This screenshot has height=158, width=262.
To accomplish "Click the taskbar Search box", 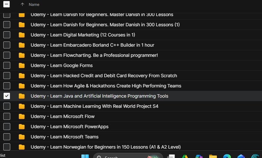I will (x=128, y=156).
